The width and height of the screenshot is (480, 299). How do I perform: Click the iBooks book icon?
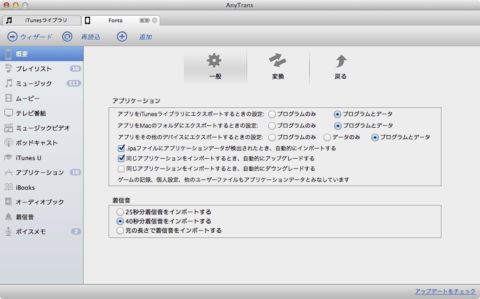pyautogui.click(x=8, y=187)
